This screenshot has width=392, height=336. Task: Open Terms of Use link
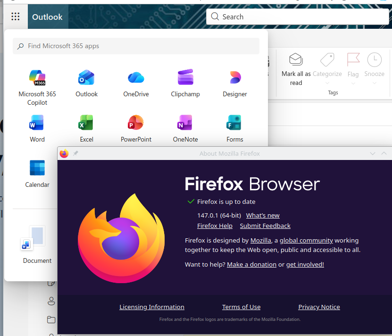(x=241, y=307)
